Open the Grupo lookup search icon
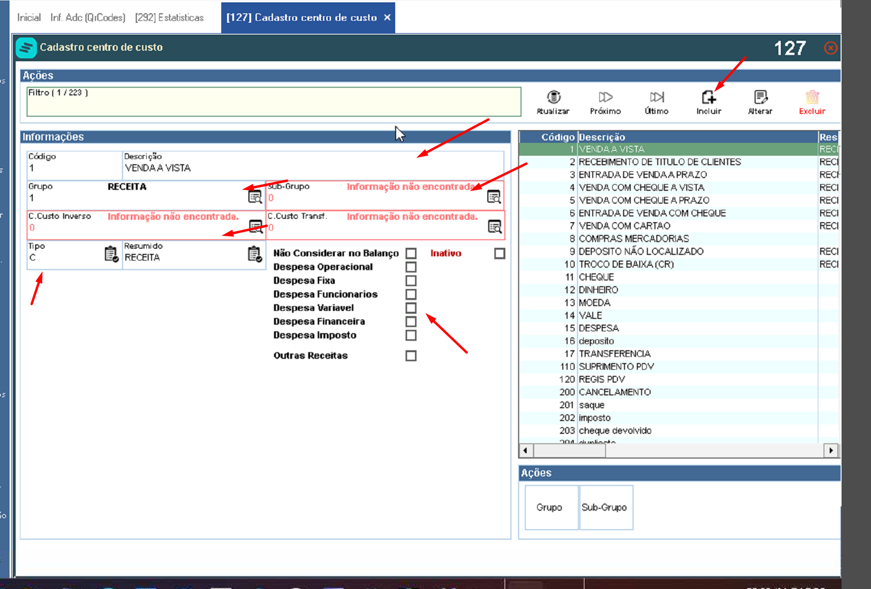This screenshot has width=871, height=589. point(255,196)
